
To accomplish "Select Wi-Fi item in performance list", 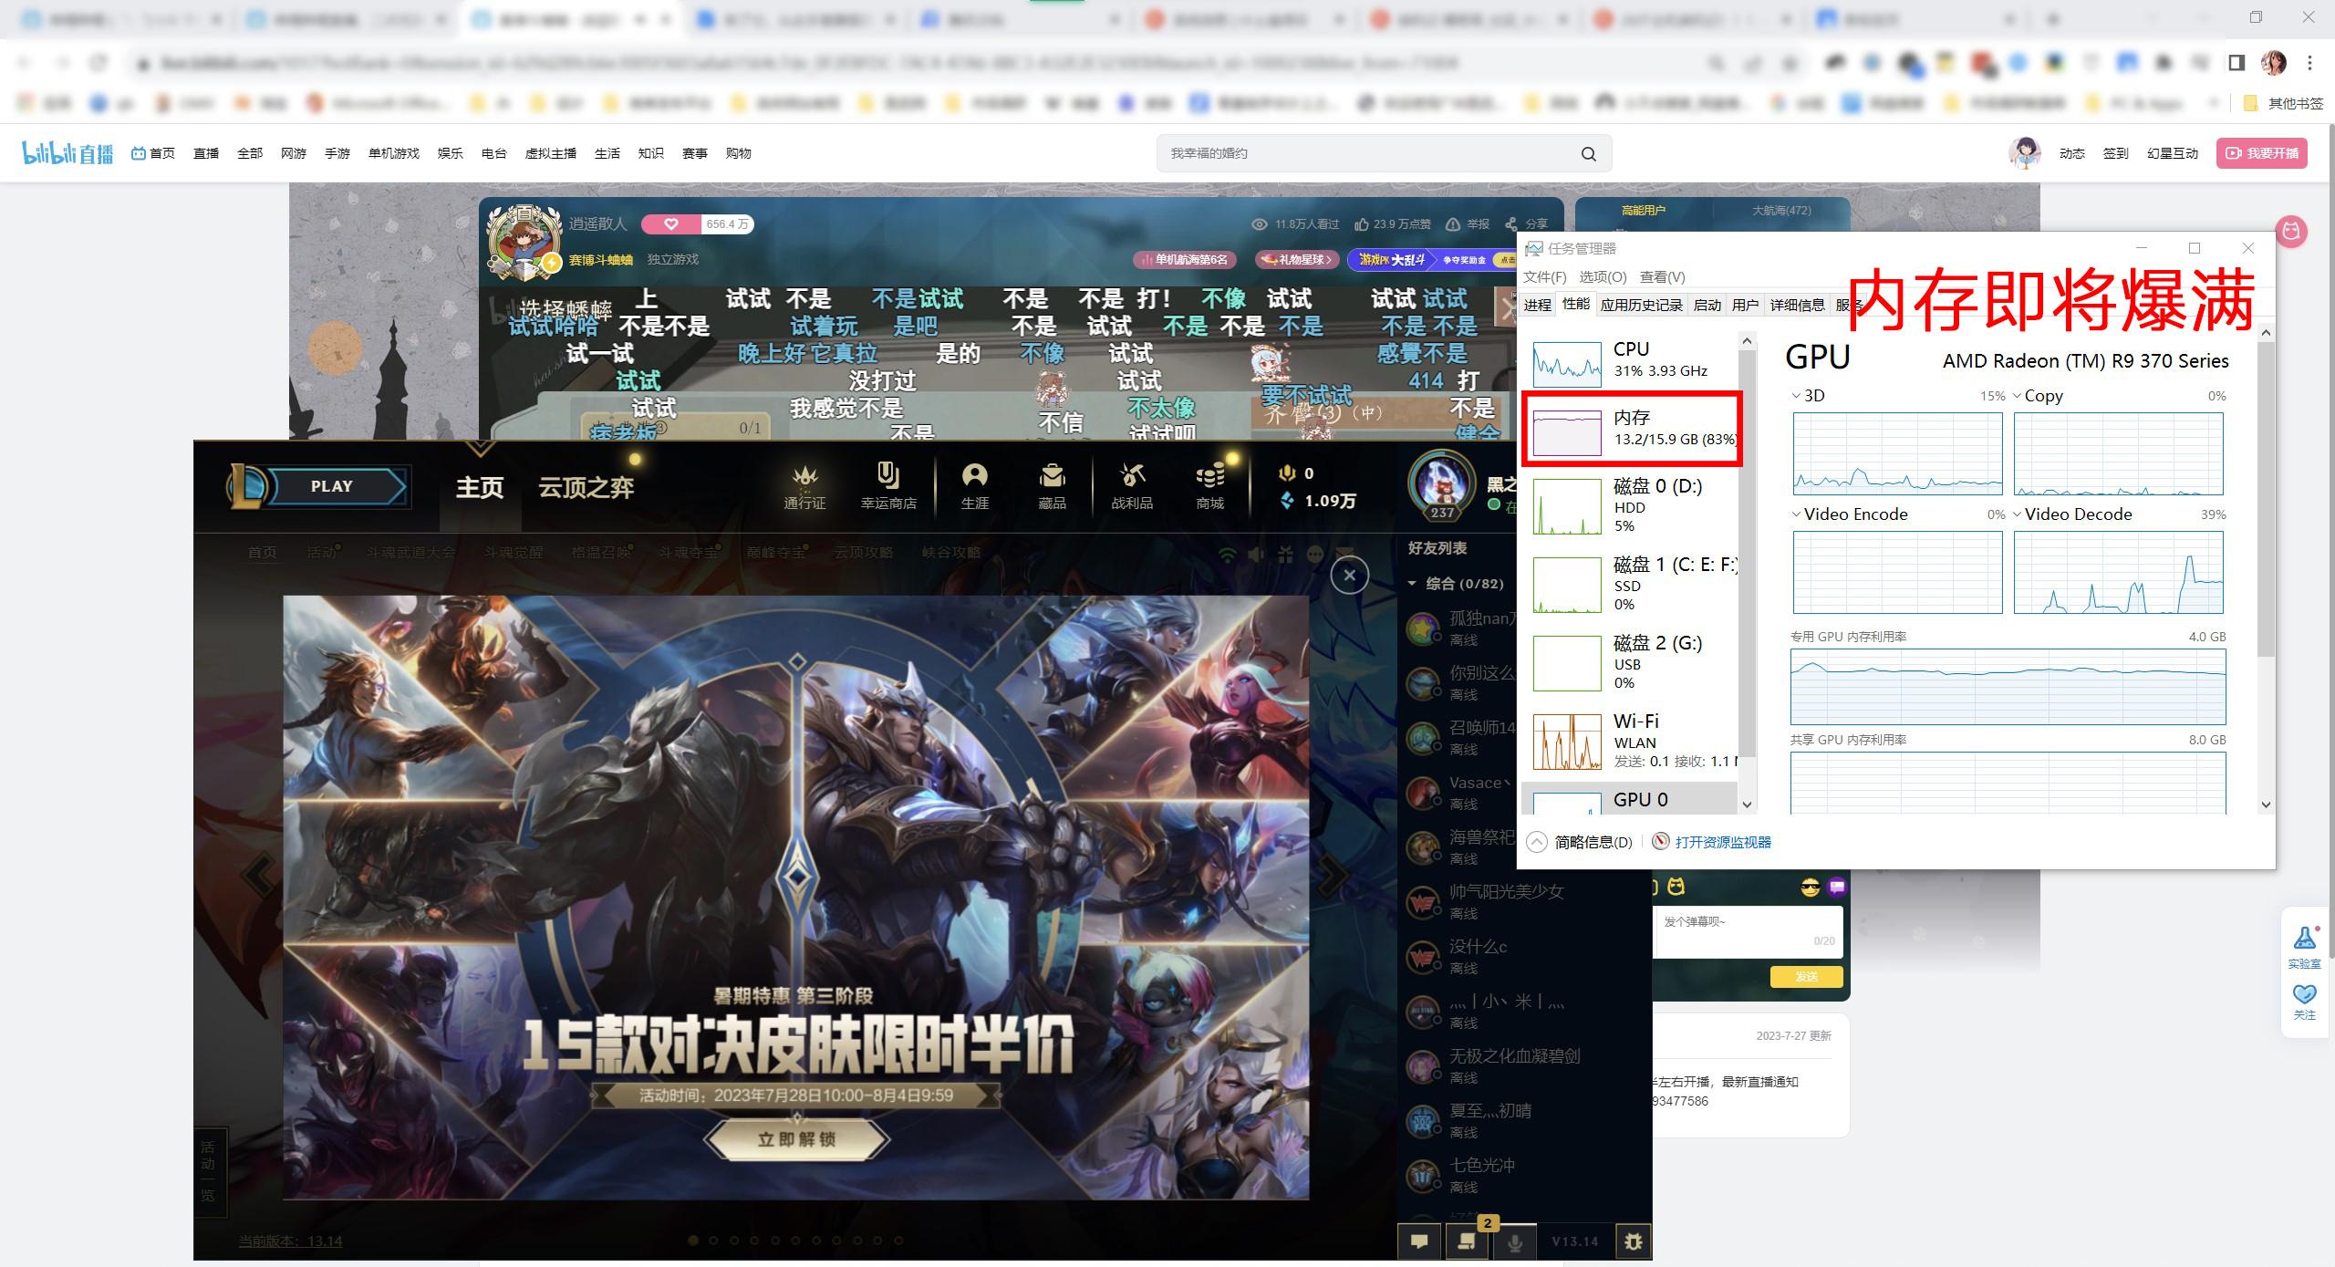I will click(1630, 741).
